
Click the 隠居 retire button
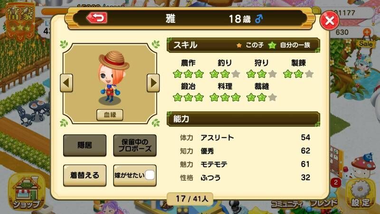(85, 146)
